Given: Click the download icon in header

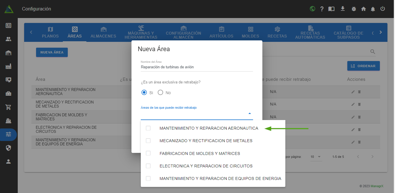Looking at the screenshot, I should pos(343,9).
